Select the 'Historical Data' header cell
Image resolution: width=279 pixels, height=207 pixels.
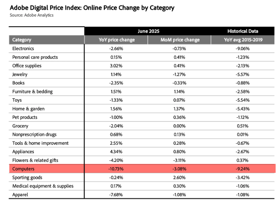point(243,31)
